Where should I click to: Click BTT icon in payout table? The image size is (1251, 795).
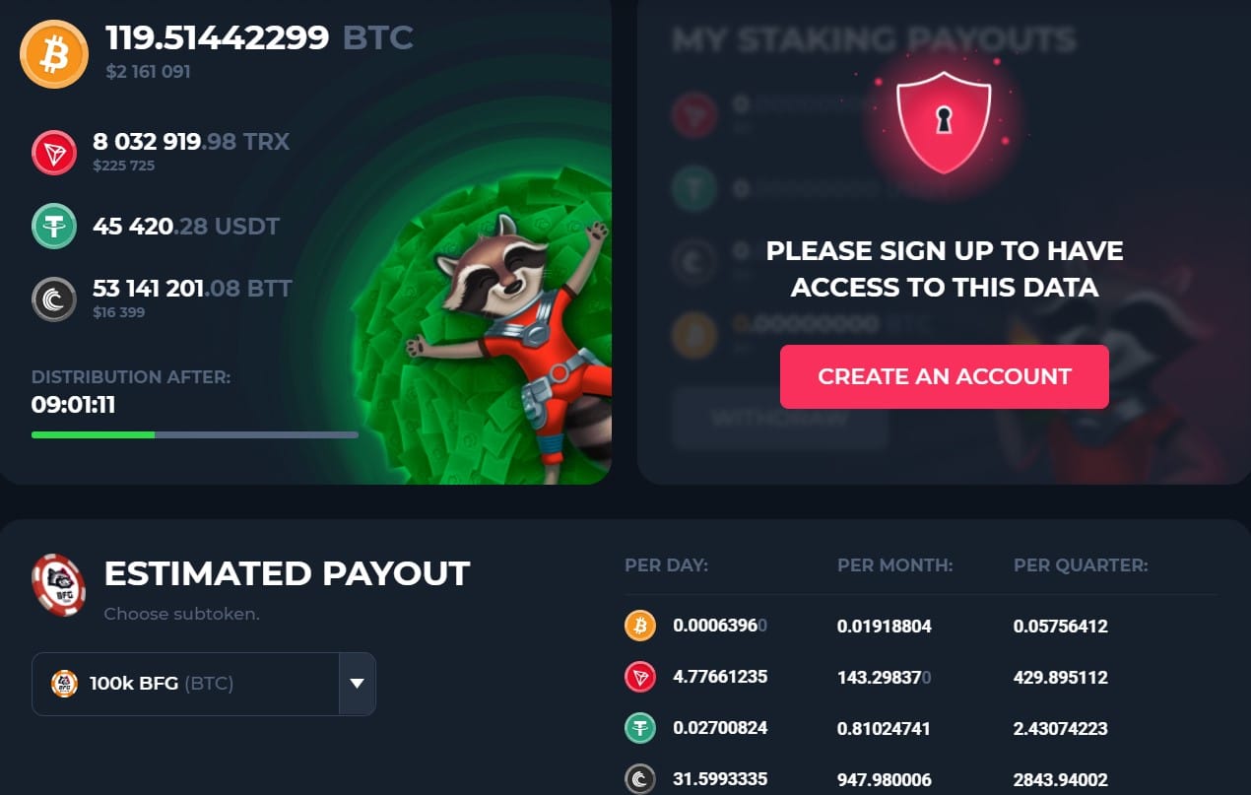pos(640,779)
